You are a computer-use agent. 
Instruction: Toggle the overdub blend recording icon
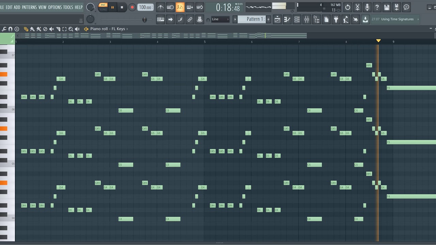(x=190, y=7)
